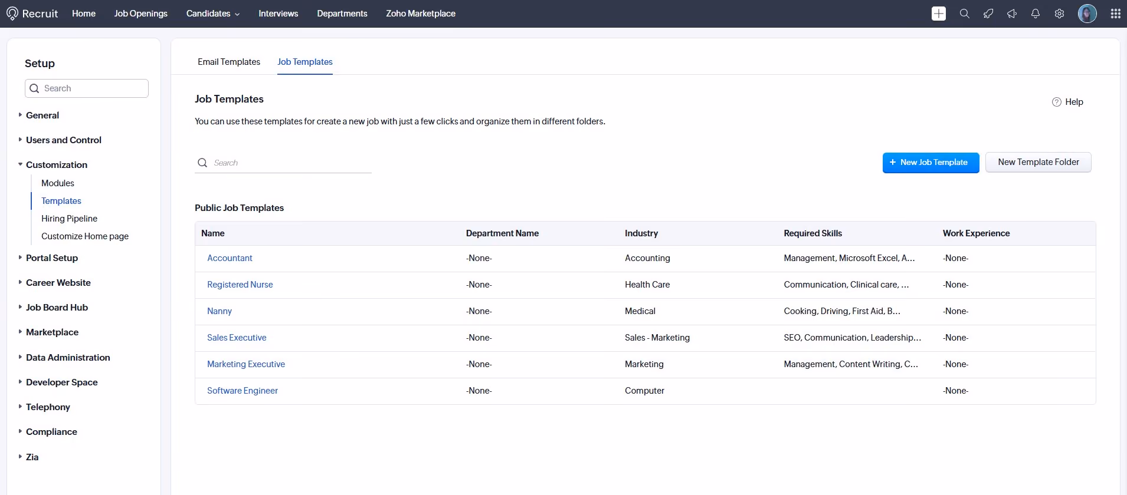The image size is (1127, 495).
Task: Open the Nanny job template
Action: click(x=219, y=311)
